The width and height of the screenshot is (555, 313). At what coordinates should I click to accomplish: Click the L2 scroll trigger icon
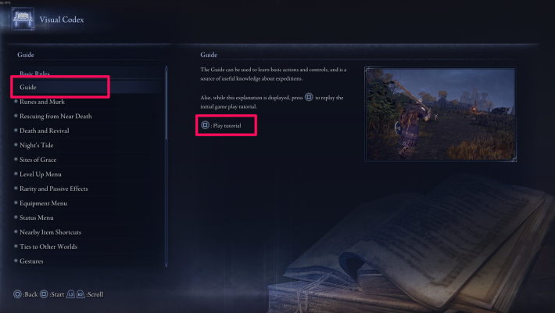(70, 294)
